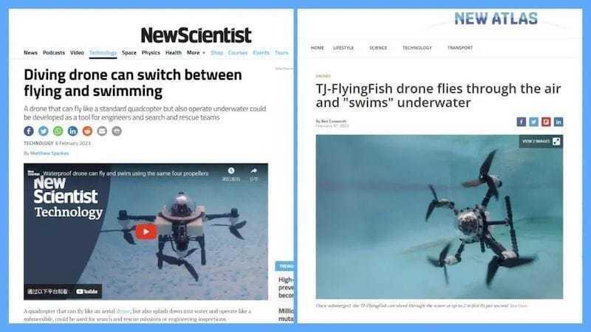This screenshot has width=591, height=332.
Task: Share New Scientist article on Facebook
Action: [29, 131]
